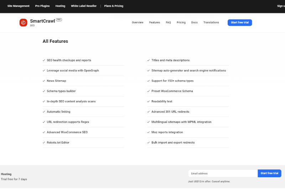Click checkmark beside Titles and meta descriptions
285x189 pixels.
coord(149,60)
